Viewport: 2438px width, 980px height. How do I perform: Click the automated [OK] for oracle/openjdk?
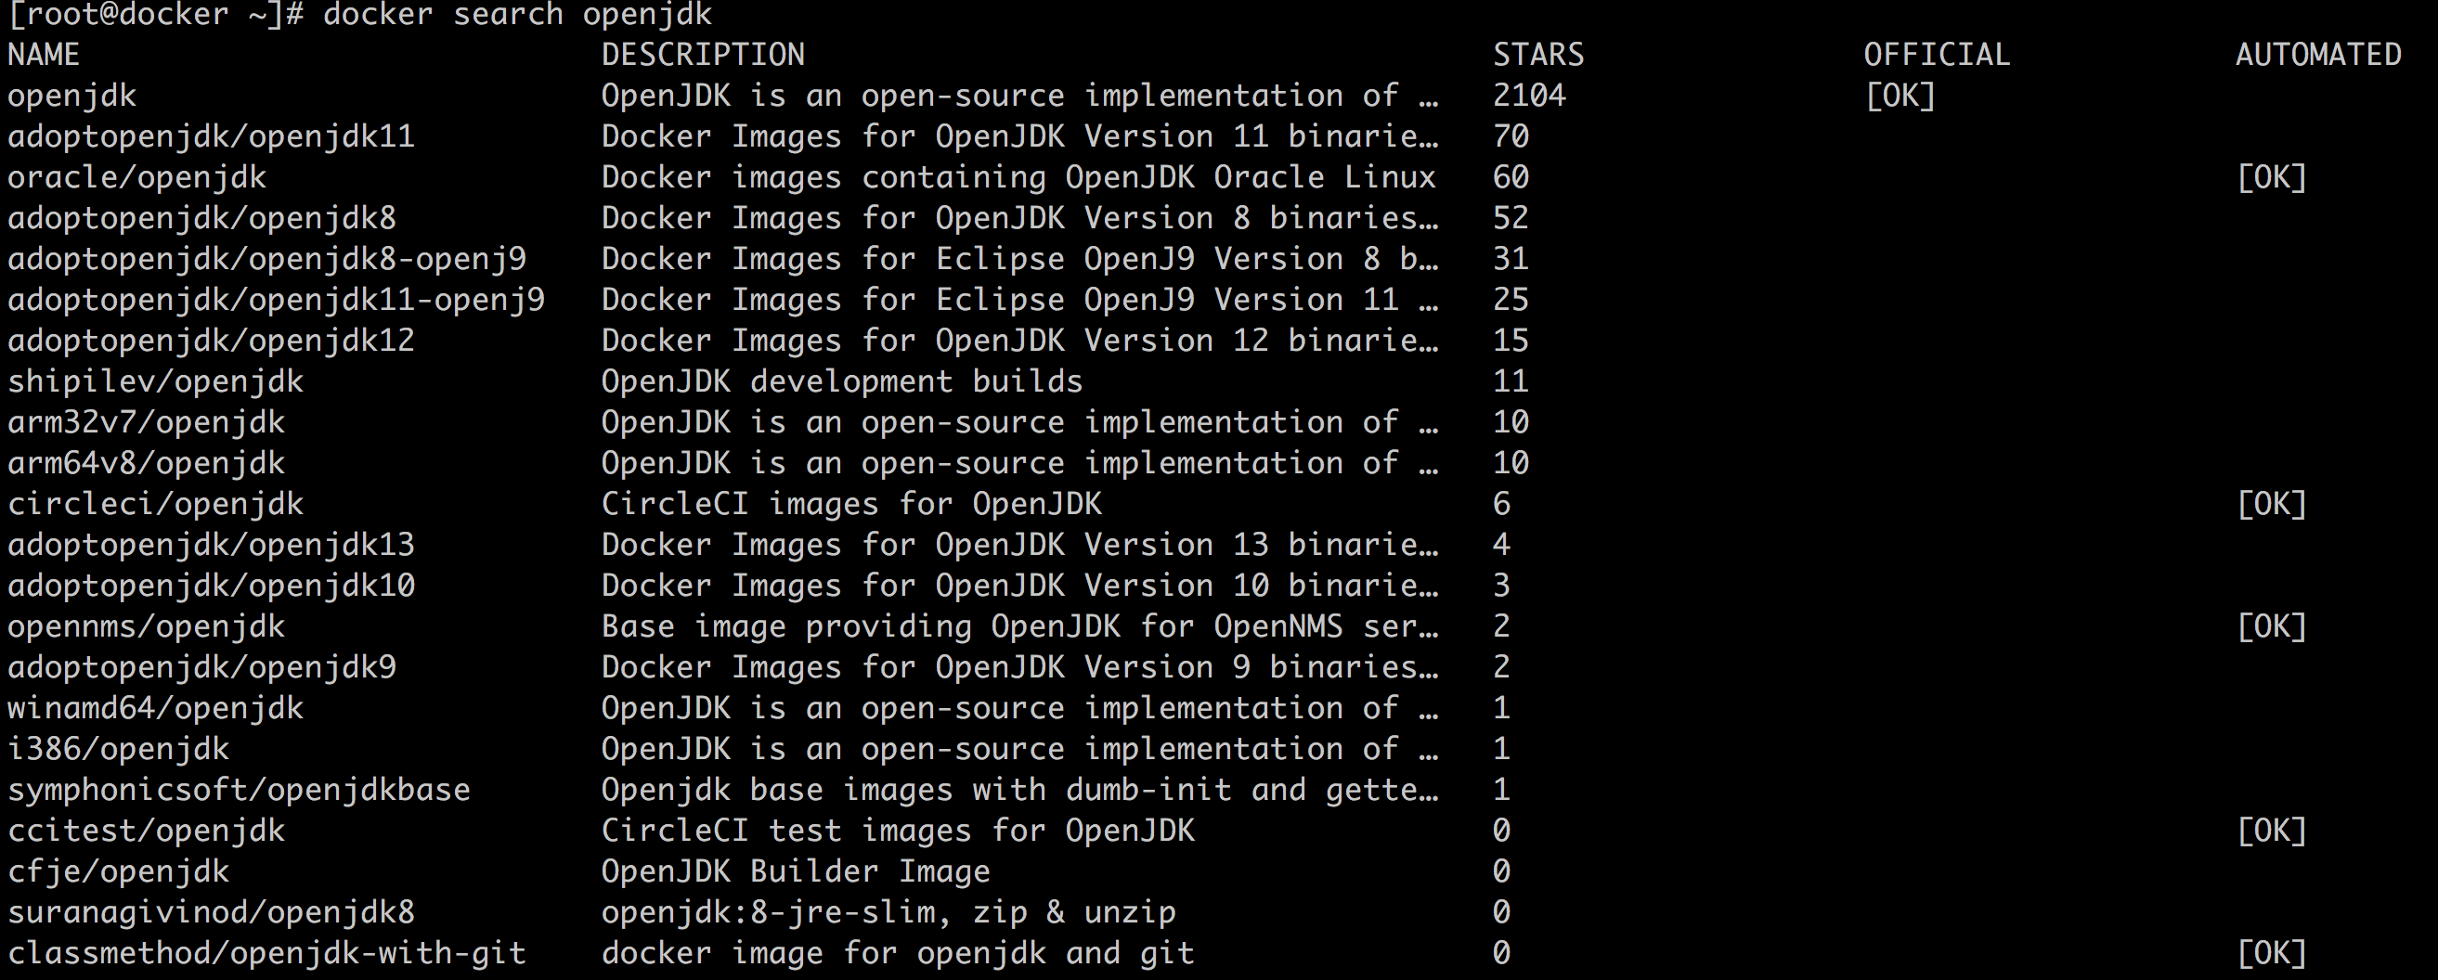pos(2272,177)
